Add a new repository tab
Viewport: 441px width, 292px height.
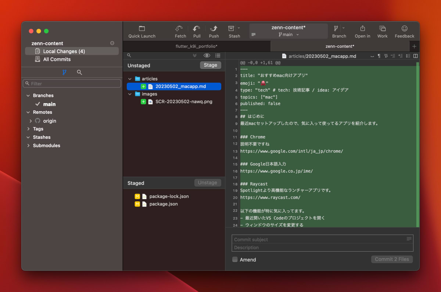pyautogui.click(x=414, y=46)
